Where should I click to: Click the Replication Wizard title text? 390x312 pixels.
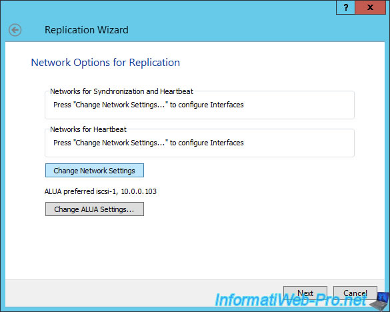tap(87, 30)
